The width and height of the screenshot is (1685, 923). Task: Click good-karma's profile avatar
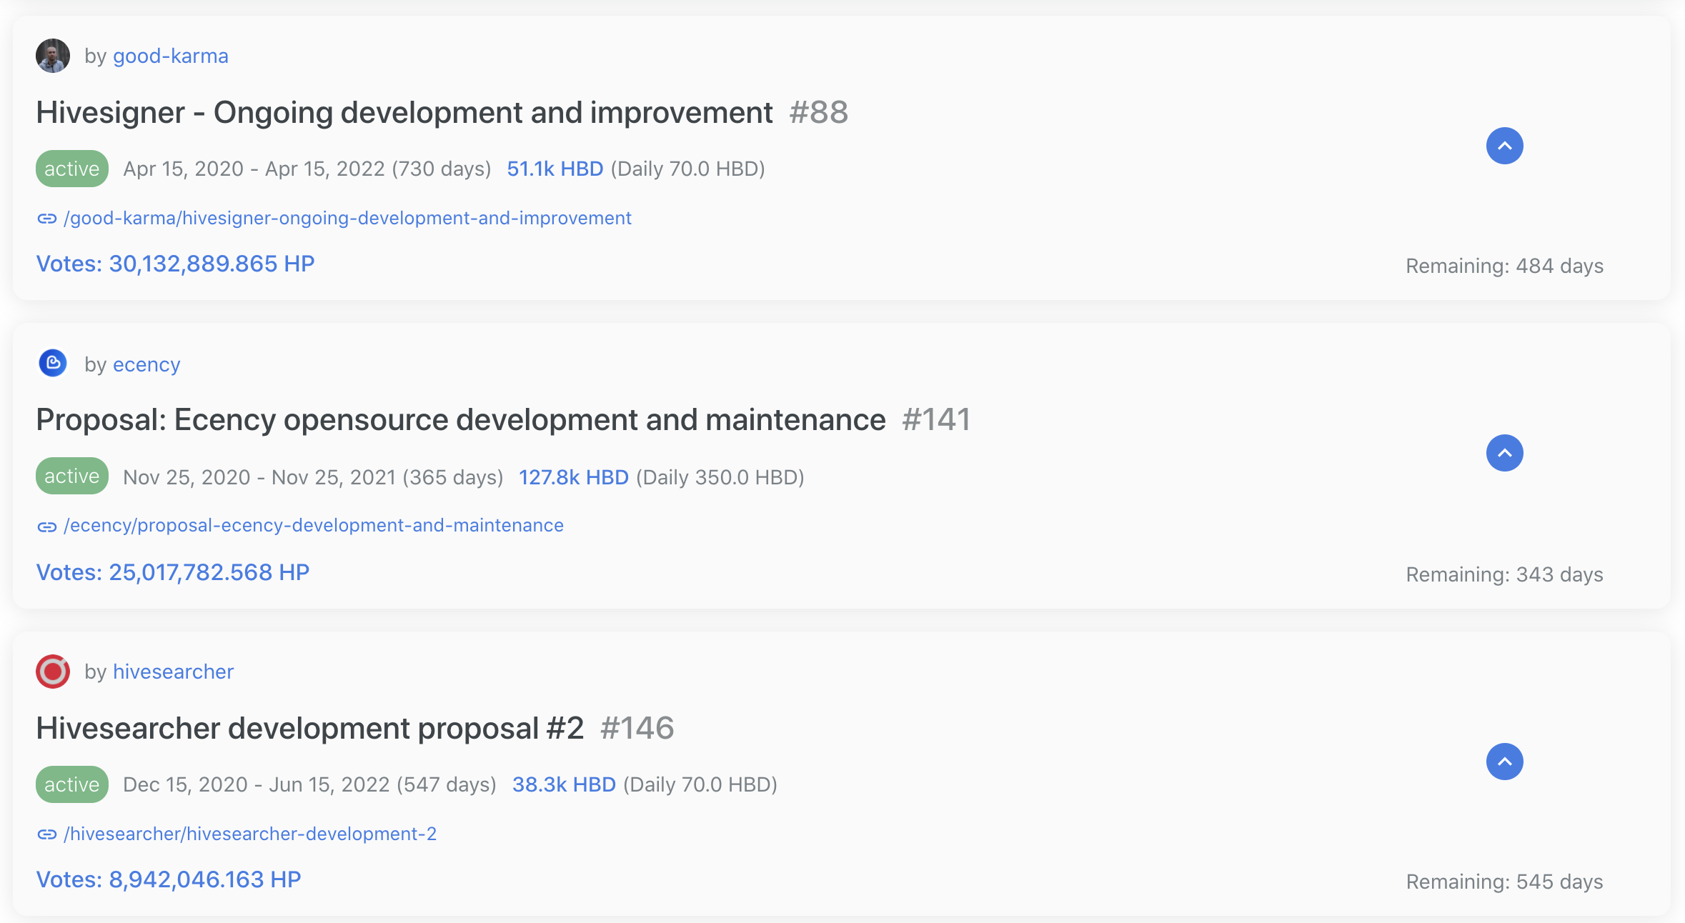click(x=53, y=56)
